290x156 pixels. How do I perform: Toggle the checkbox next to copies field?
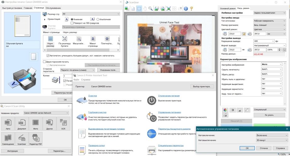coord(65,81)
